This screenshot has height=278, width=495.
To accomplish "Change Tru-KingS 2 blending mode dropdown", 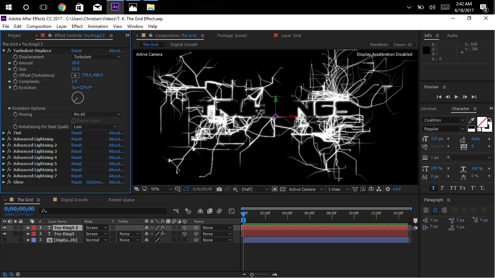I will click(x=96, y=228).
